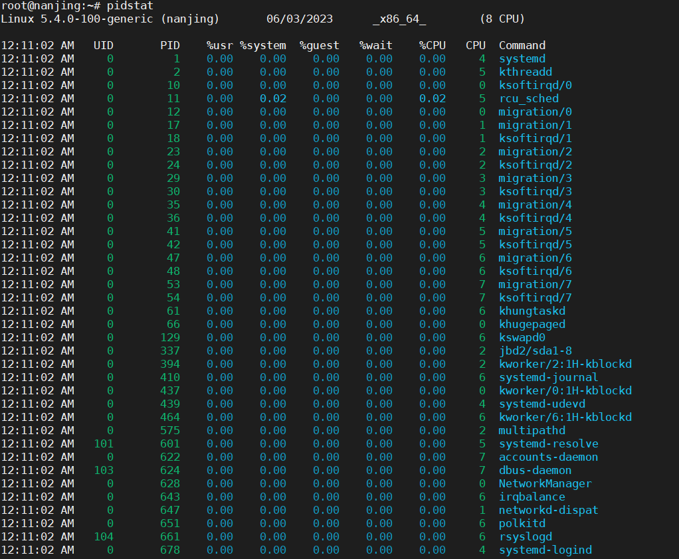The height and width of the screenshot is (559, 679).
Task: Click the kthreadd command text
Action: tap(525, 72)
